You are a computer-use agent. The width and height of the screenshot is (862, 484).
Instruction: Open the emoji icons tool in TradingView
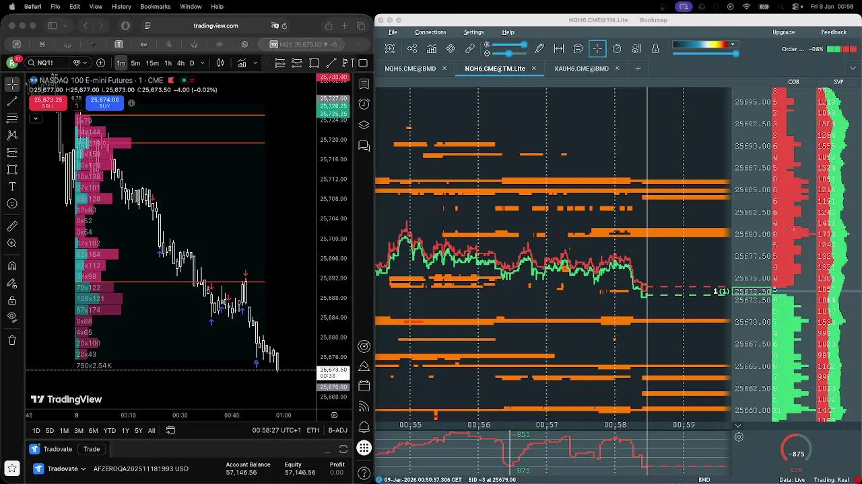coord(12,204)
